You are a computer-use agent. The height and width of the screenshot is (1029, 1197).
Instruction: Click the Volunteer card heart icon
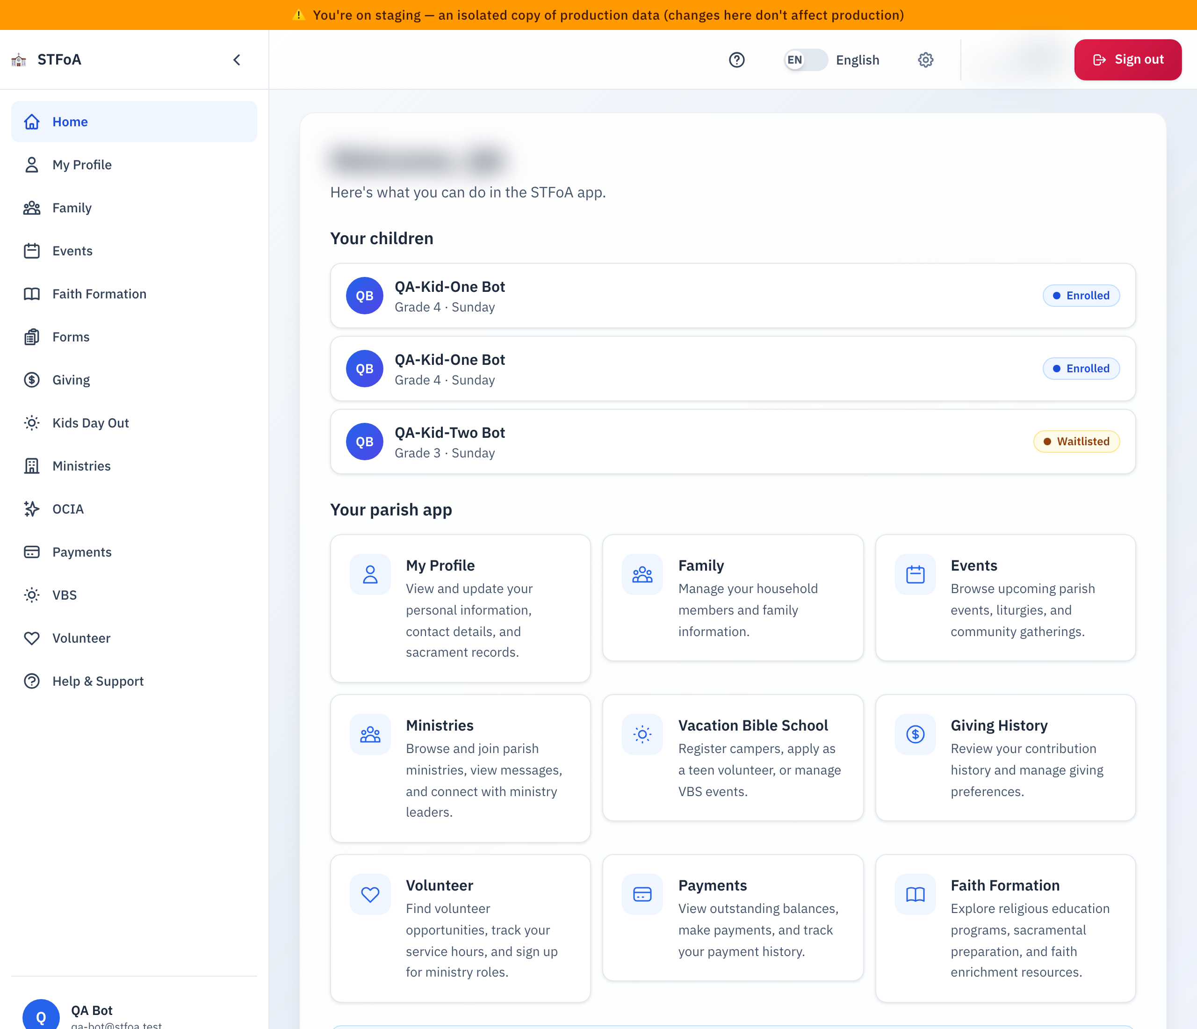pos(370,894)
